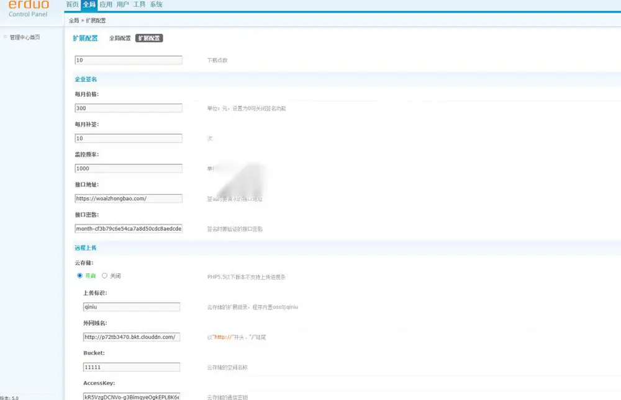Click the 云存储的空间名称 hint text
The height and width of the screenshot is (400, 621).
point(227,367)
